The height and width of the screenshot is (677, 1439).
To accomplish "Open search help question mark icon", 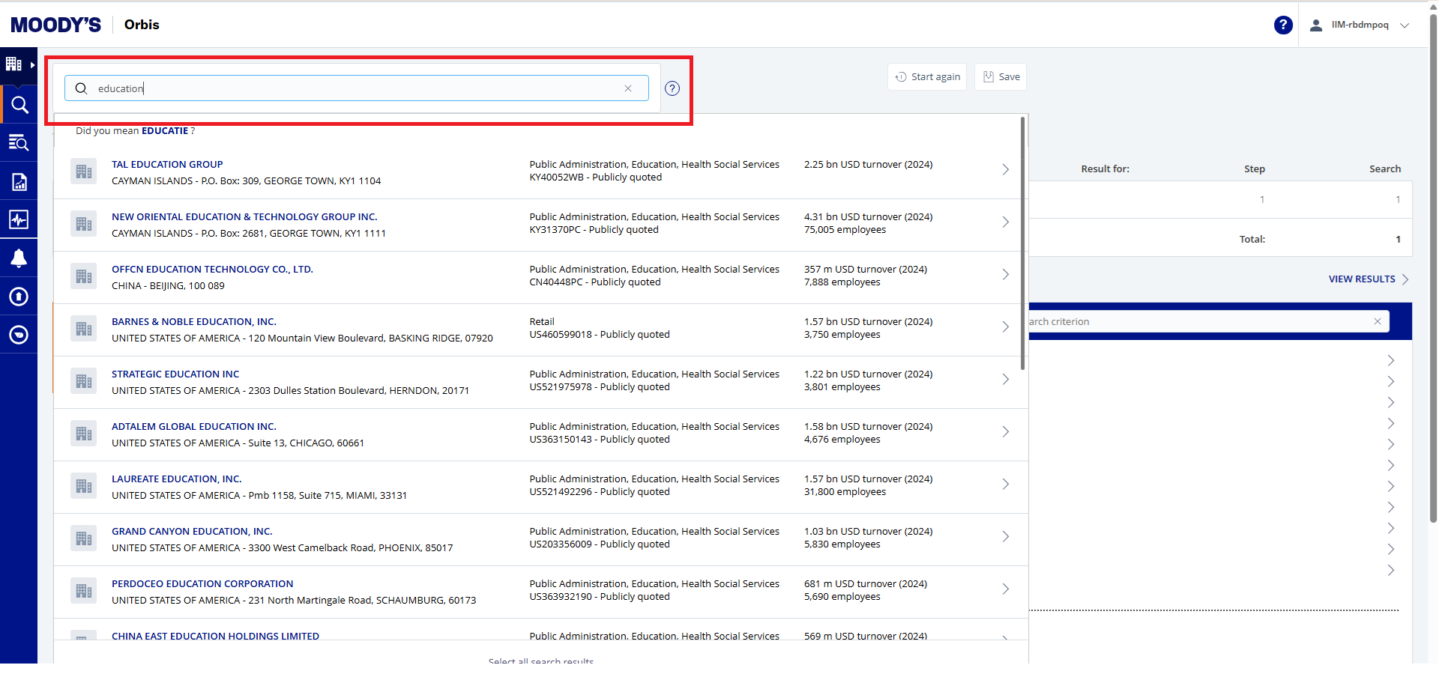I will click(672, 88).
